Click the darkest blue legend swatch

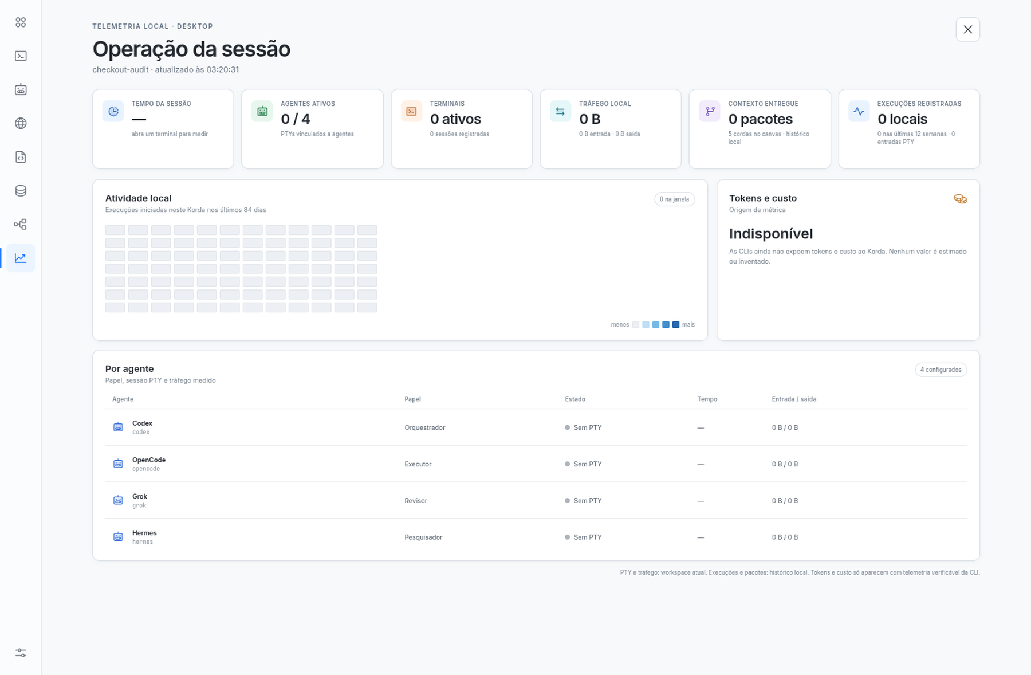pyautogui.click(x=676, y=325)
